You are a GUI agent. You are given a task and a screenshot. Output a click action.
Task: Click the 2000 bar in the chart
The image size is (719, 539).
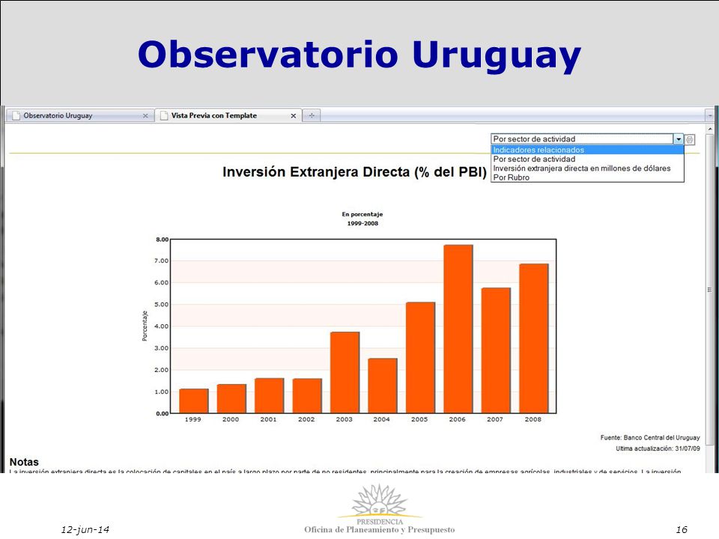231,399
